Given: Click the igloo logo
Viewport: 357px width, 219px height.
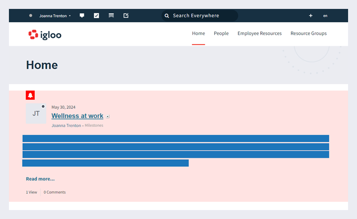Looking at the screenshot, I should click(45, 35).
